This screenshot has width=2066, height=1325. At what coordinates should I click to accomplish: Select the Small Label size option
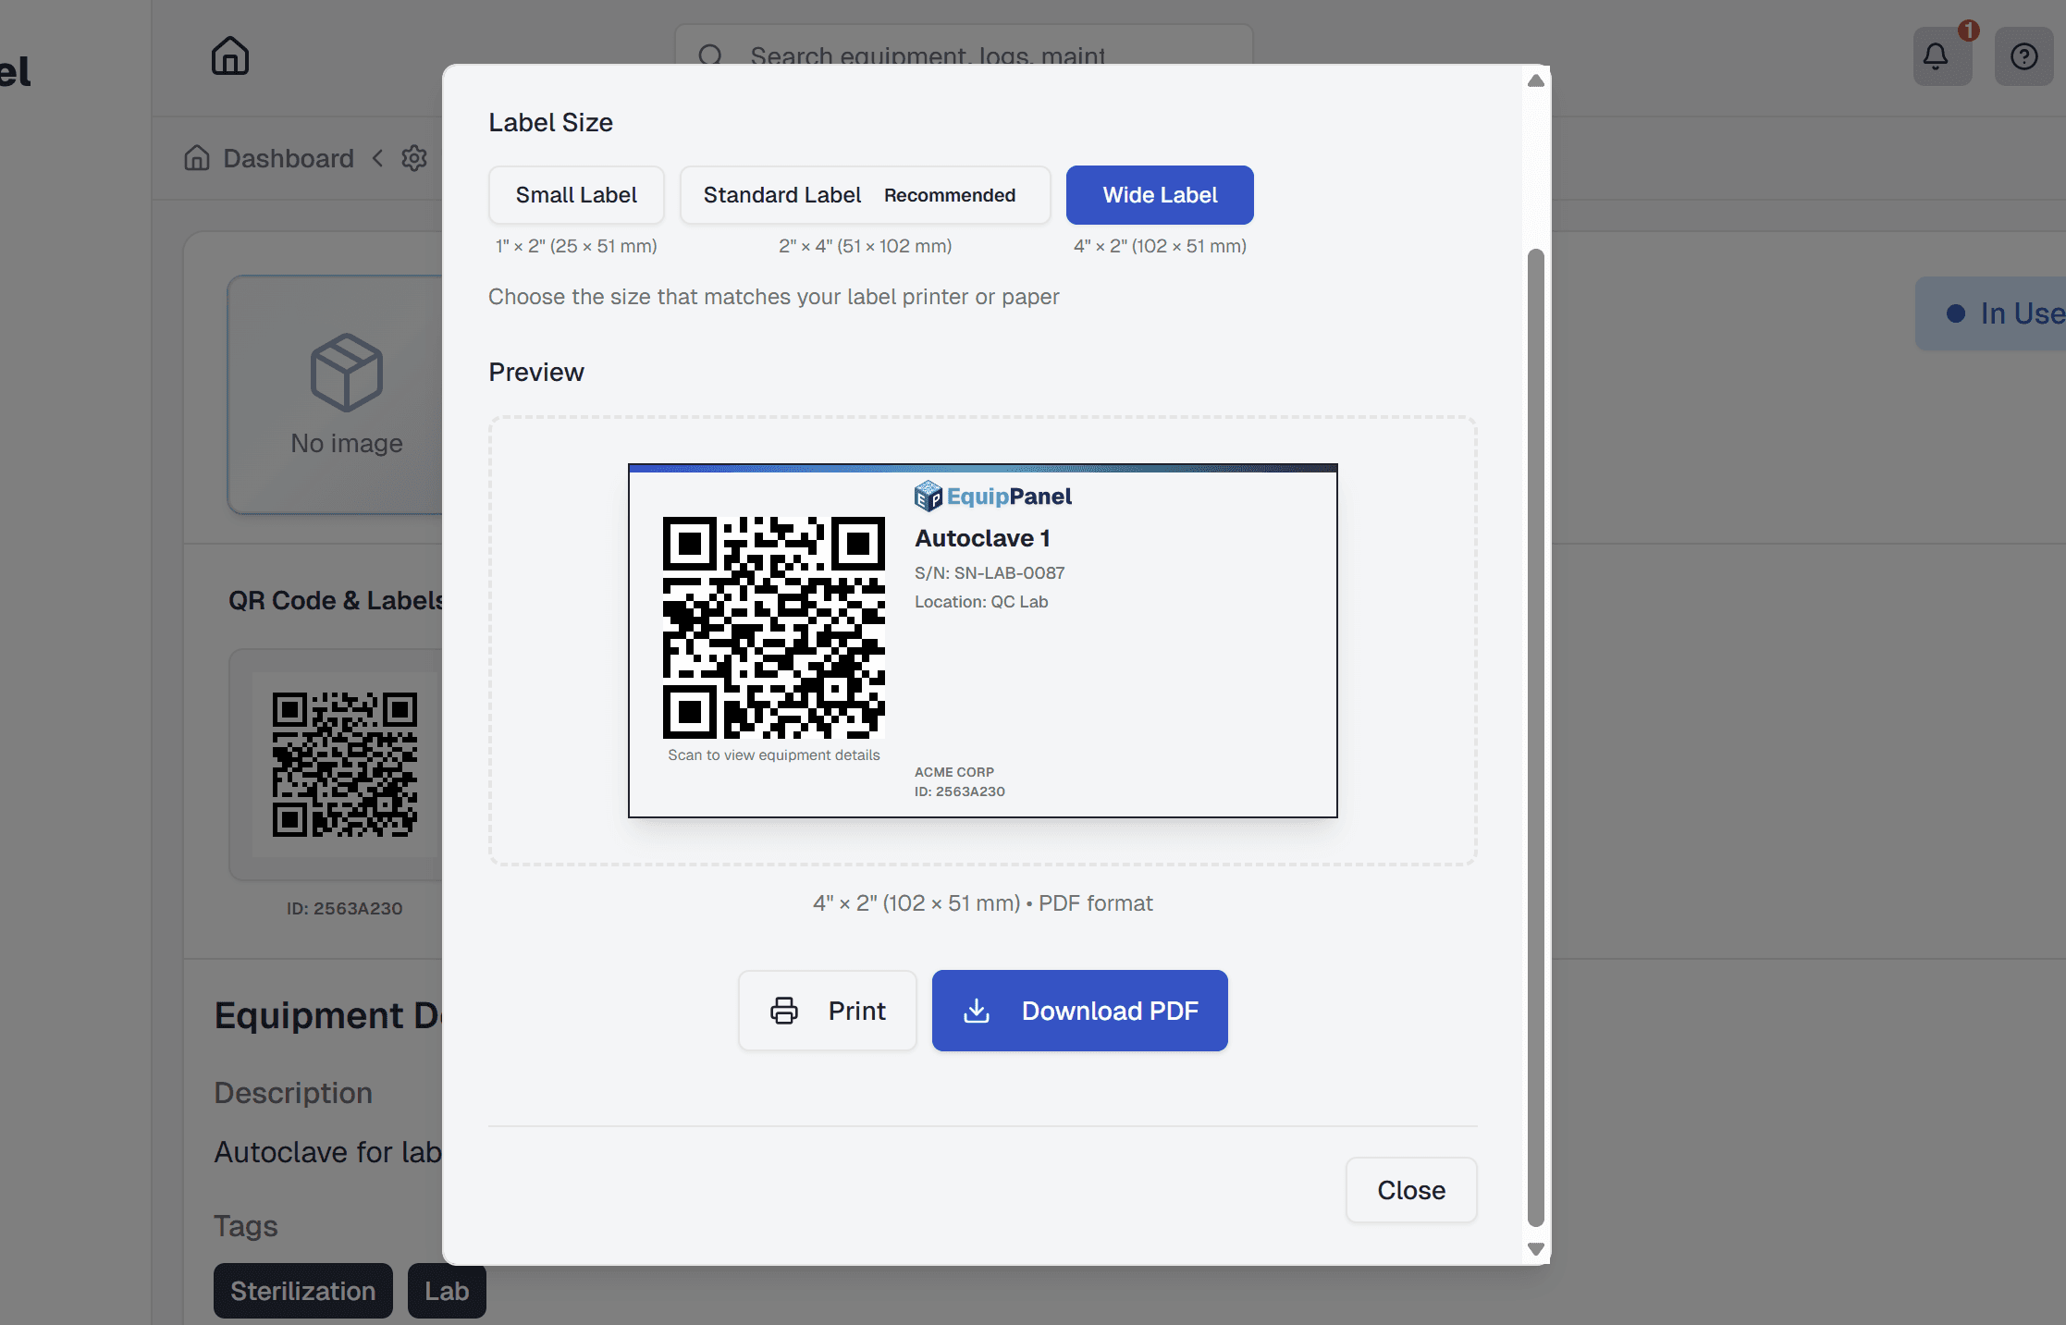[x=575, y=195]
